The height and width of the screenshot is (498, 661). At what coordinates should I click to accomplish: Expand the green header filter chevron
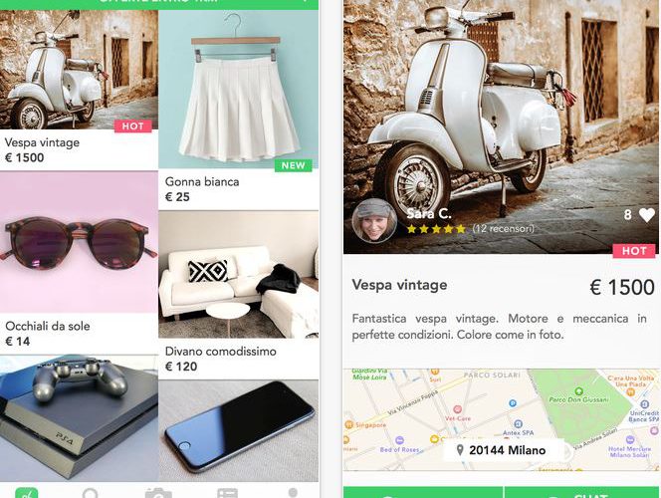305,1
